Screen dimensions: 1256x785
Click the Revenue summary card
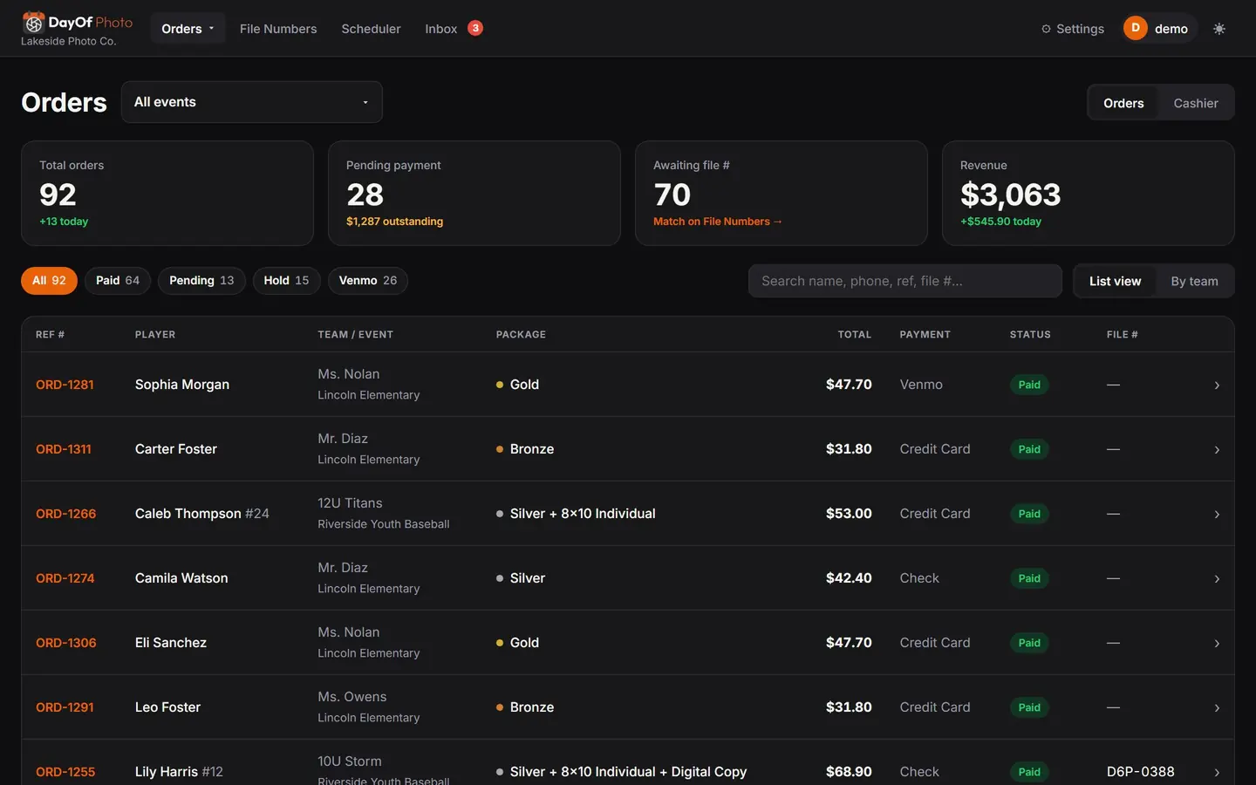click(1089, 193)
